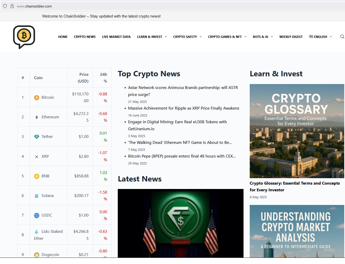Click the Bitcoin coin icon in the table

(36, 98)
